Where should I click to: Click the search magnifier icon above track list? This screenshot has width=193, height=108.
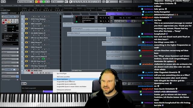[60, 13]
